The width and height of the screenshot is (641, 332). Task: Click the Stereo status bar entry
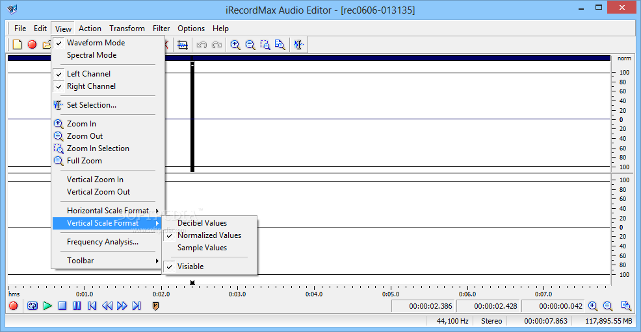coord(491,321)
